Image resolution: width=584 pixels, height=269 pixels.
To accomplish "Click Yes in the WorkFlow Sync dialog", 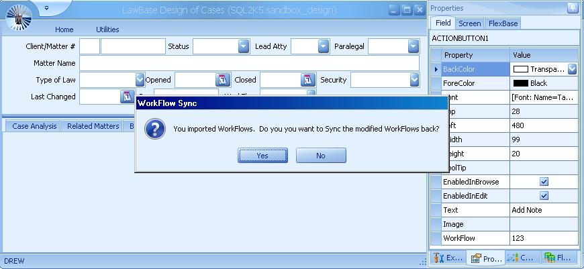I will click(x=262, y=156).
